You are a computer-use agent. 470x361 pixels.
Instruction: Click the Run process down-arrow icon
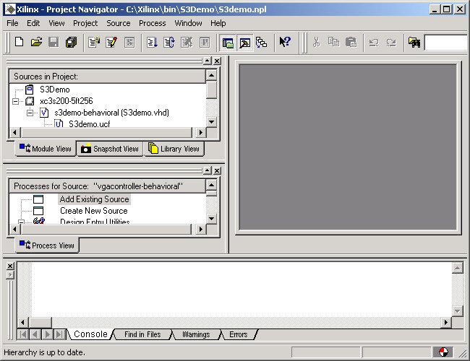pyautogui.click(x=152, y=42)
